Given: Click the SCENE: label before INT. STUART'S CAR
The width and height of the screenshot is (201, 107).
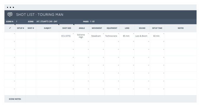Looking at the screenshot, I should click(31, 21).
